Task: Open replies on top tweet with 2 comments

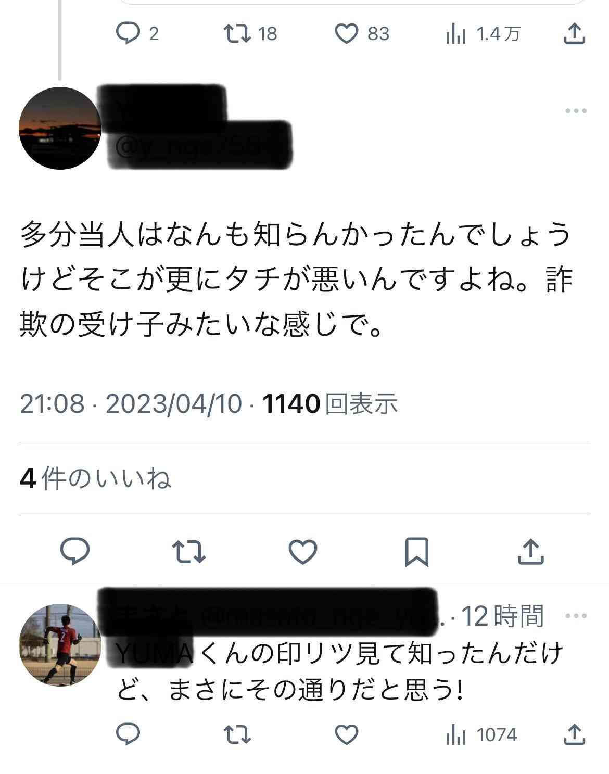Action: (137, 34)
